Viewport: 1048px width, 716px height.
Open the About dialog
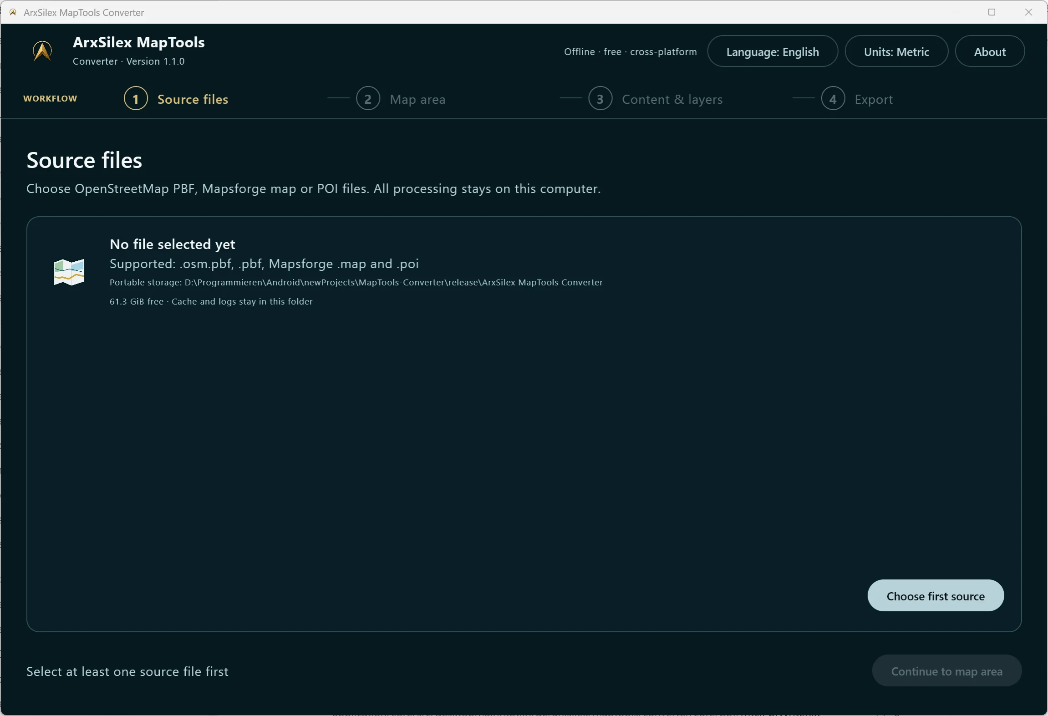[990, 51]
